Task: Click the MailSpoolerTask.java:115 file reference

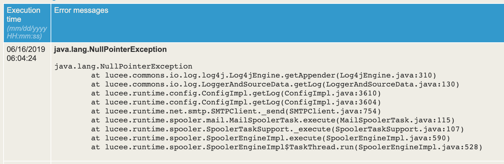Action: point(395,120)
